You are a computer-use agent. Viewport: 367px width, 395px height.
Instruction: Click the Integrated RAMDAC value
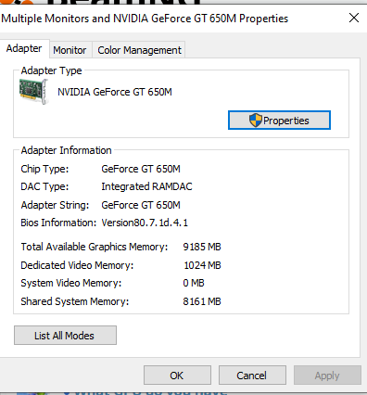point(146,186)
